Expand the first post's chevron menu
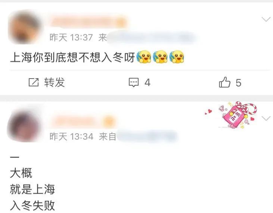The image size is (273, 213). click(266, 19)
